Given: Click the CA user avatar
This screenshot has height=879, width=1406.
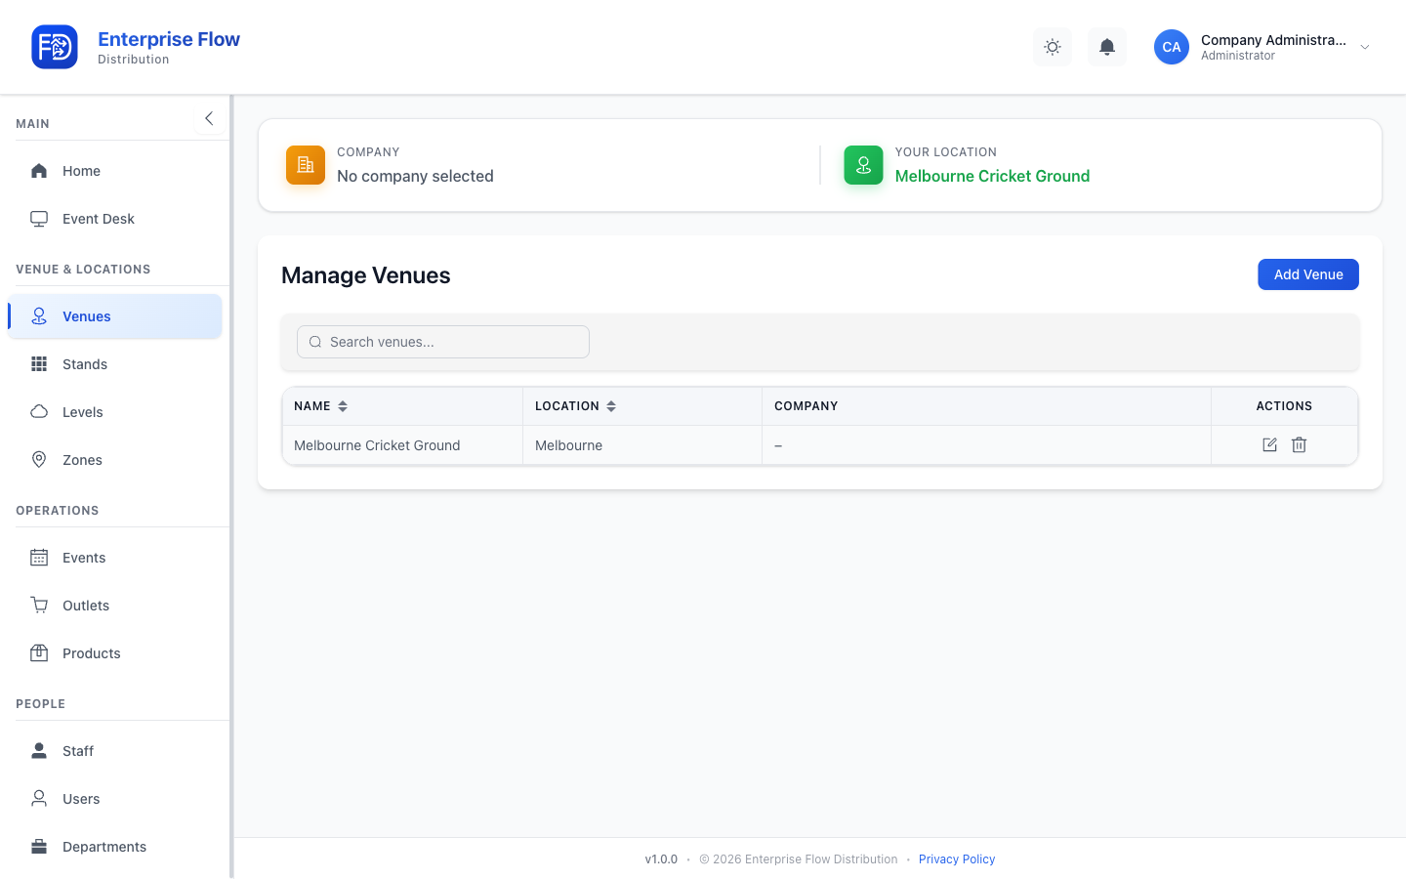Looking at the screenshot, I should (1172, 47).
